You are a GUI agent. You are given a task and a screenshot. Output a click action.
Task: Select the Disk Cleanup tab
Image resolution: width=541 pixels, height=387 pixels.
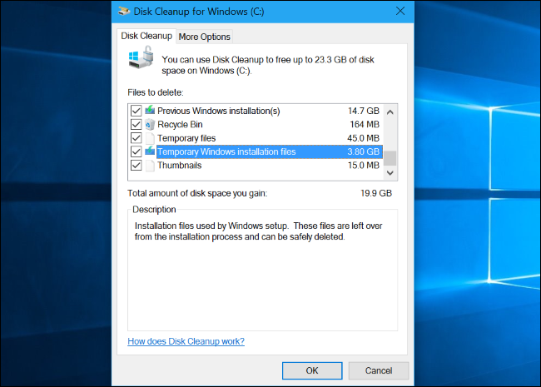point(146,36)
